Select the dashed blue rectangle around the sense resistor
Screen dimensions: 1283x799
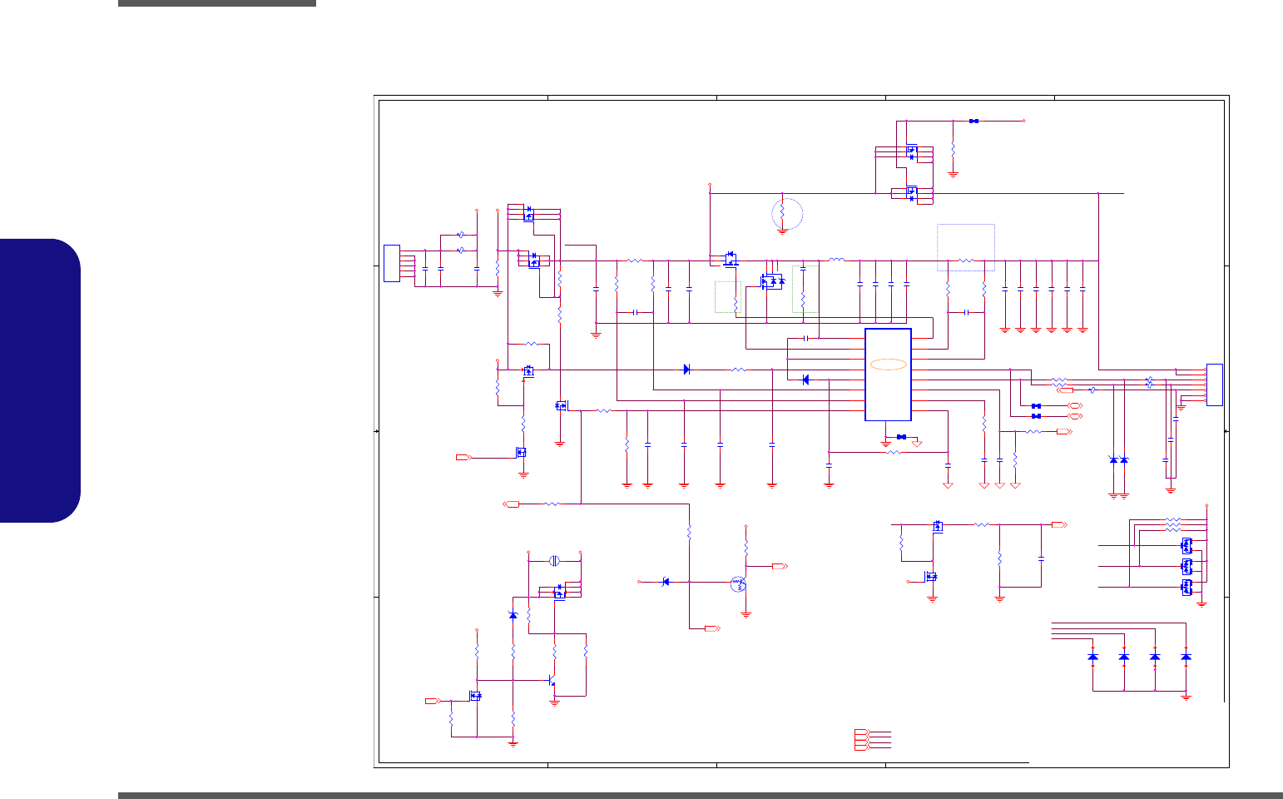[x=966, y=247]
